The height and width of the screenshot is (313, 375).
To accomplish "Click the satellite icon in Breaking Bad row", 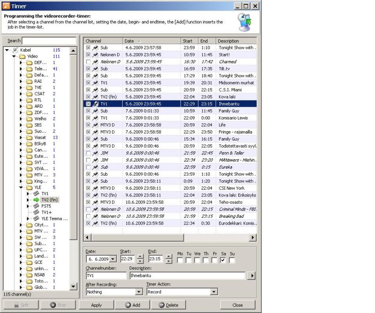I will [x=95, y=216].
